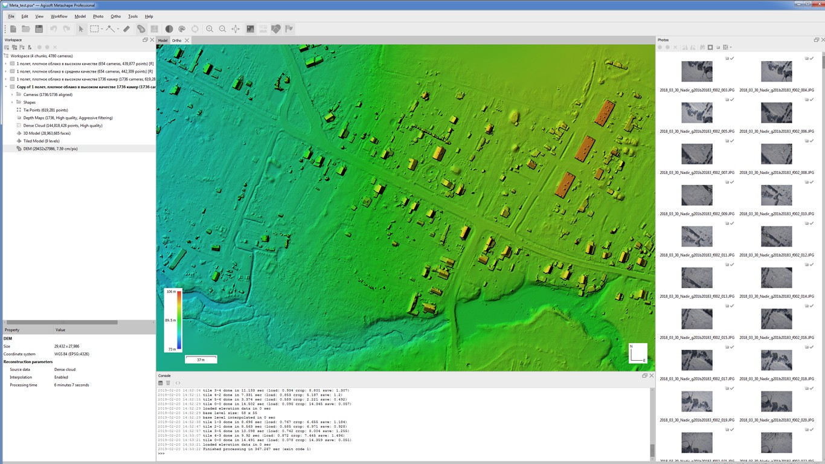825x464 pixels.
Task: Pick the Ruler measurement tool
Action: (126, 29)
